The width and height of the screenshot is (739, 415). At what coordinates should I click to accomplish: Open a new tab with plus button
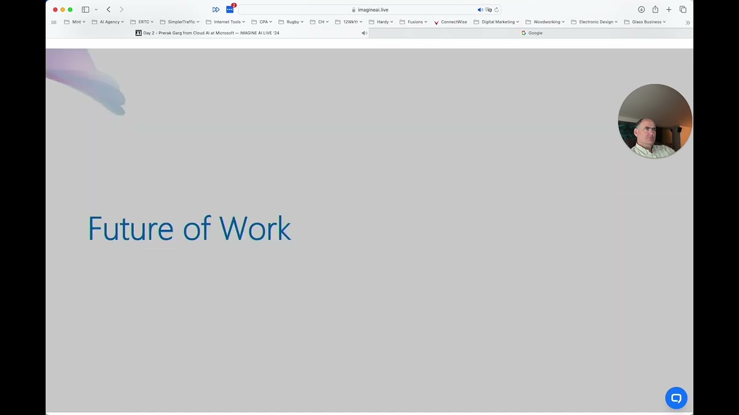pos(669,10)
